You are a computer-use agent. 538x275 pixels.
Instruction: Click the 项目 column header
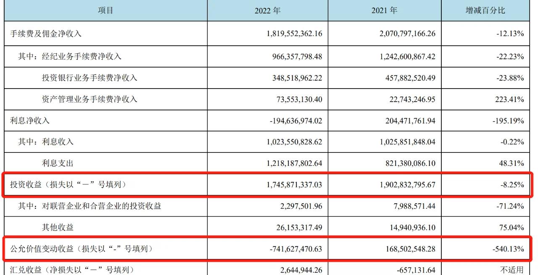[105, 10]
